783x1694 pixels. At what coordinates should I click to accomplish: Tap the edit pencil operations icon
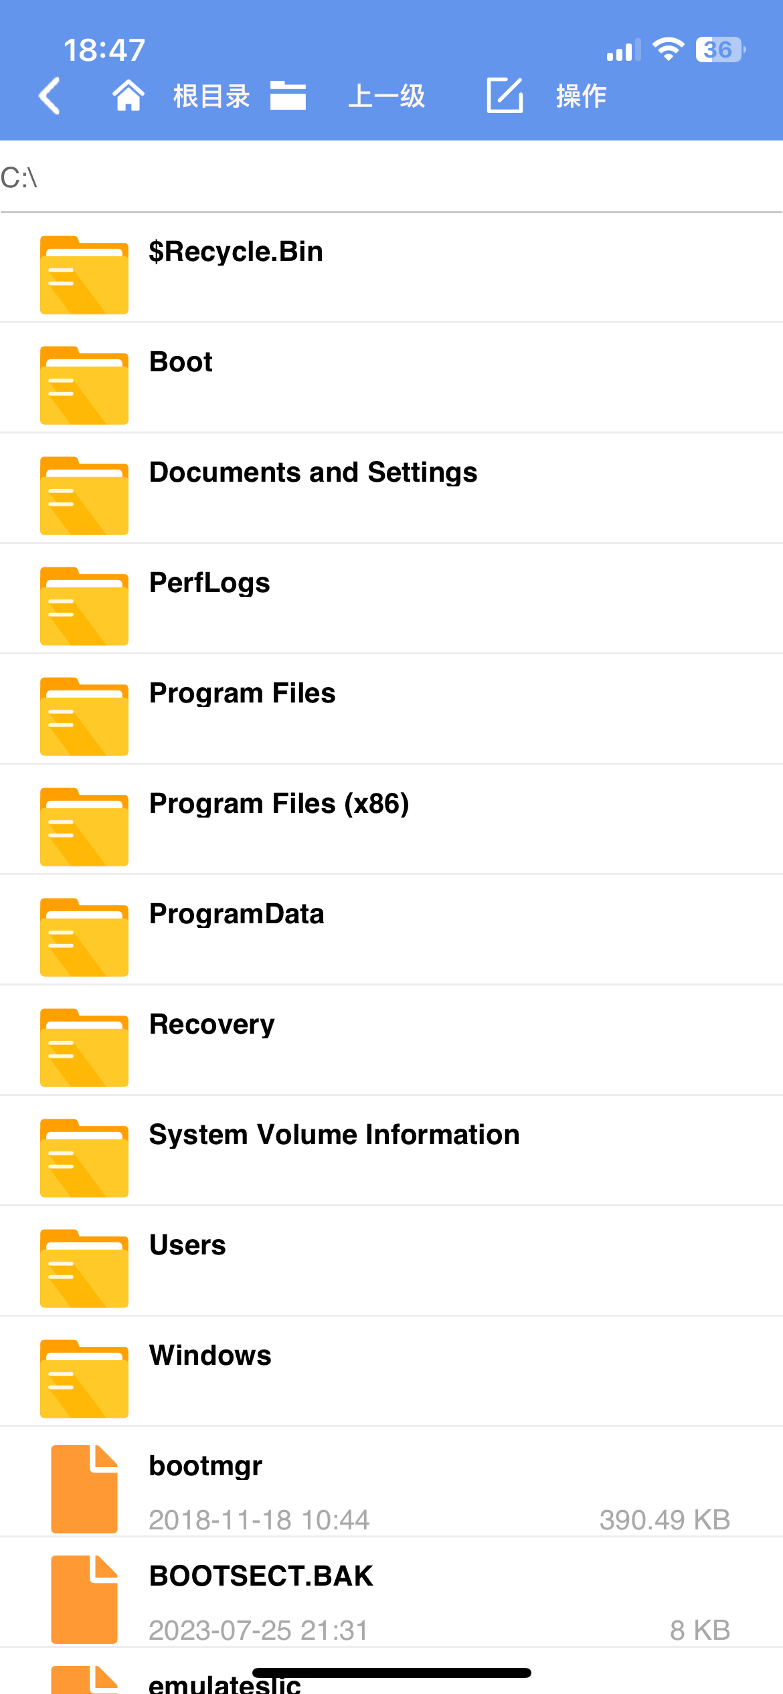(x=505, y=96)
